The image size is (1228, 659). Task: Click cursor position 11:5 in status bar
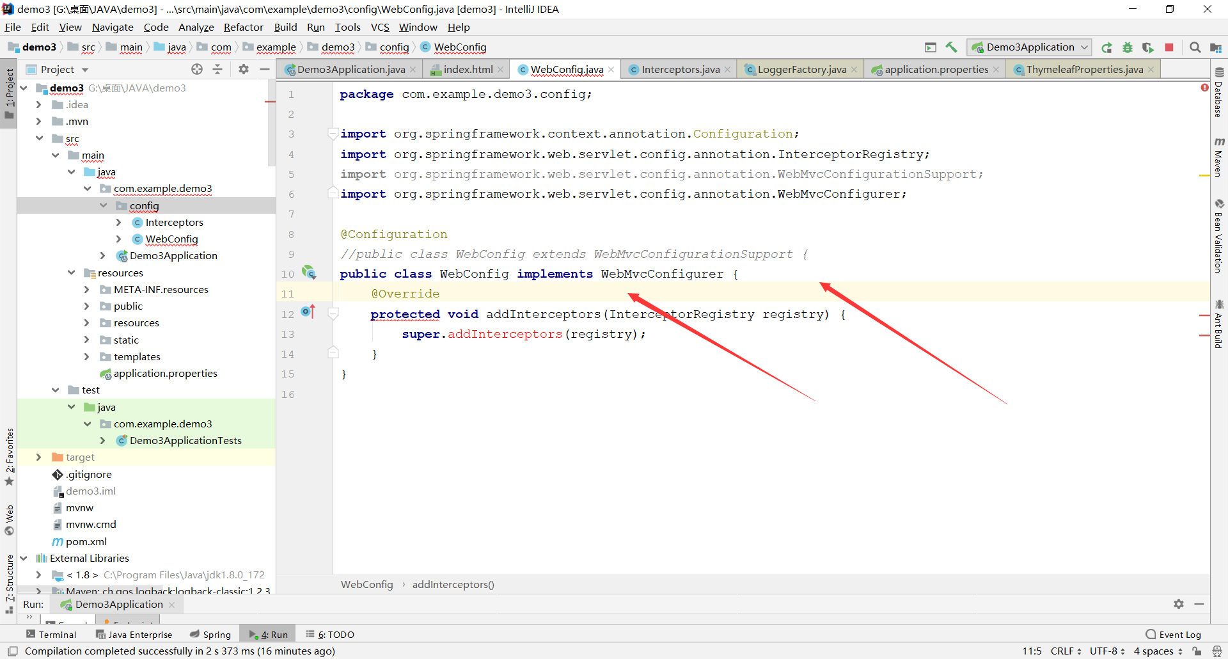point(1032,651)
